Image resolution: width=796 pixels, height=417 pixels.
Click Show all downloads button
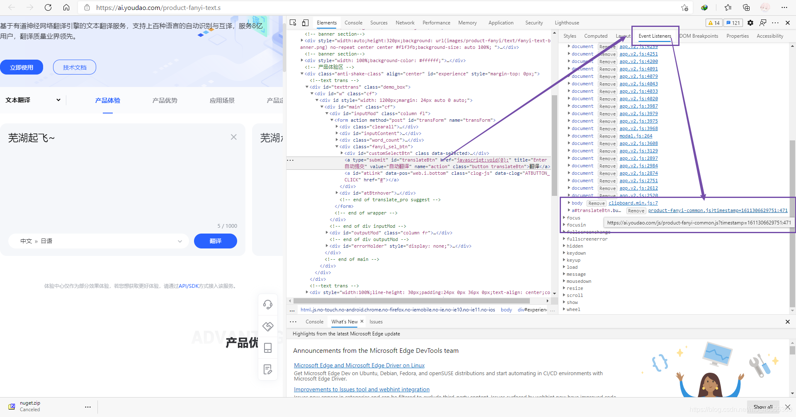click(x=763, y=407)
